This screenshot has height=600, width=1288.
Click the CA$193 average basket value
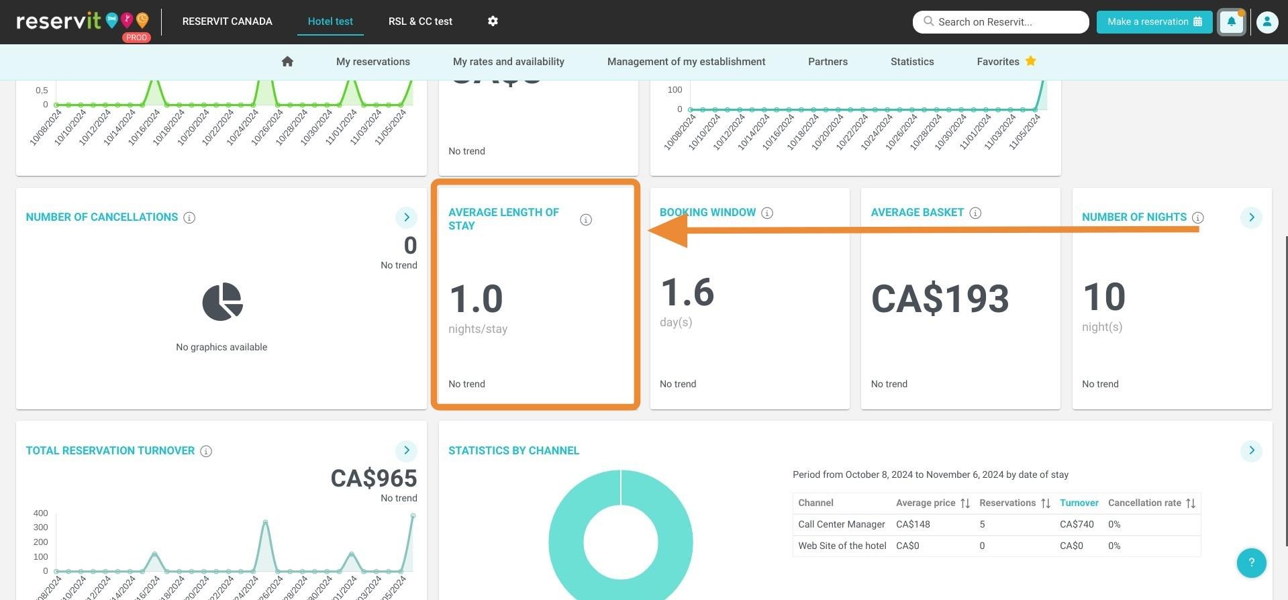point(940,299)
